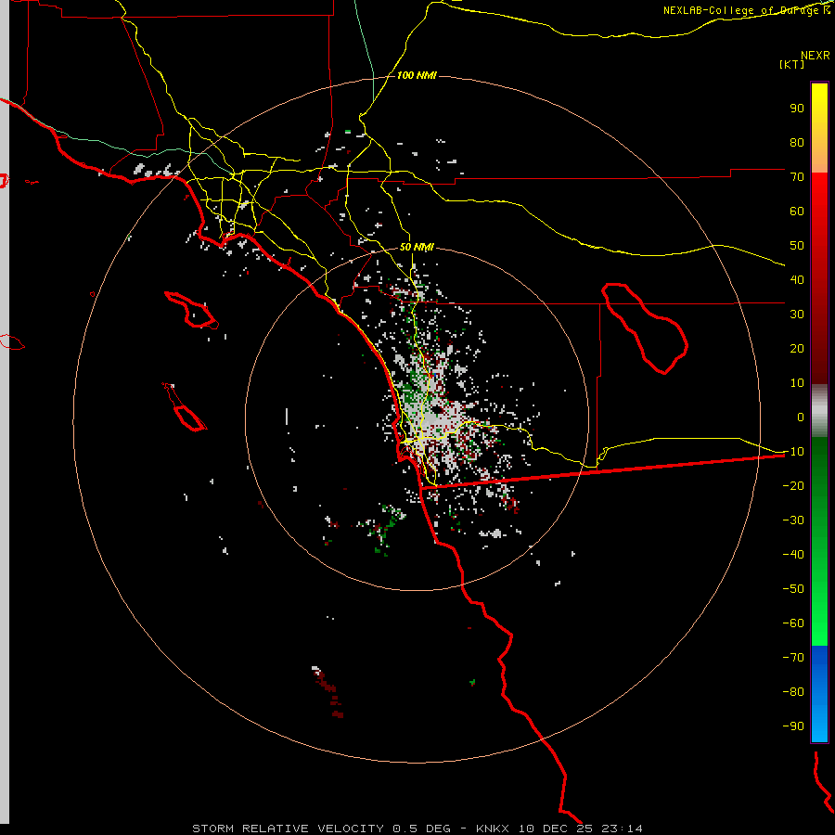Click the 60 knot scale label
This screenshot has height=835, width=835.
[x=797, y=211]
